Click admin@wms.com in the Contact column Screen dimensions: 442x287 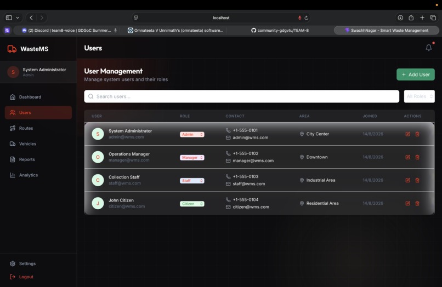[250, 137]
